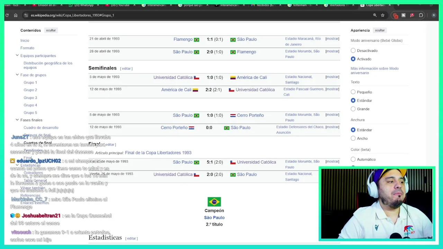Show details of 21 de abril Flamengo match
The height and width of the screenshot is (249, 443).
click(332, 39)
